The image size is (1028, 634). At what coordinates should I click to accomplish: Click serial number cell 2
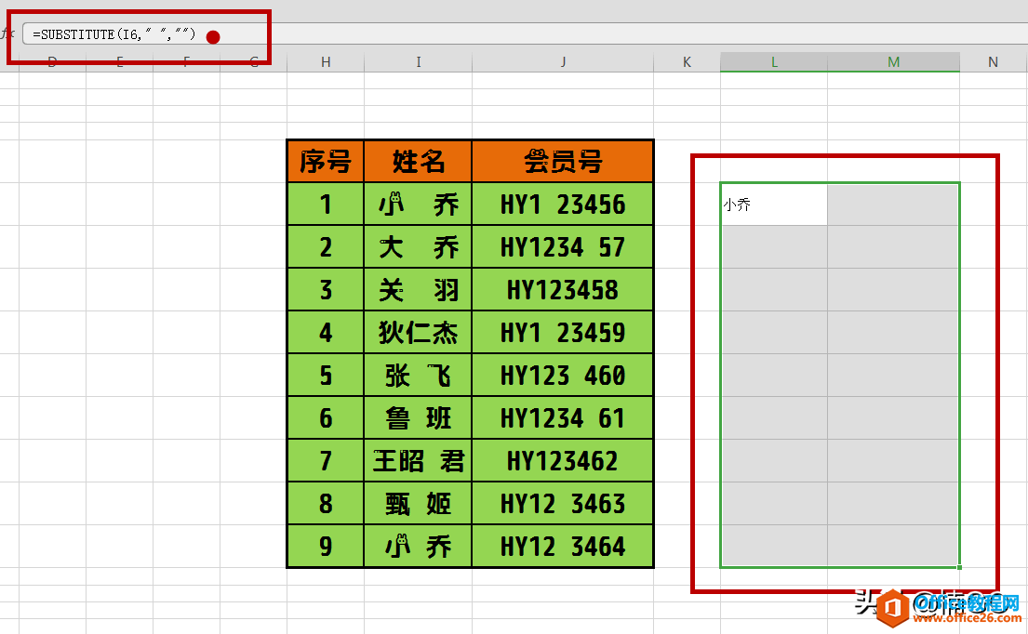click(x=326, y=247)
